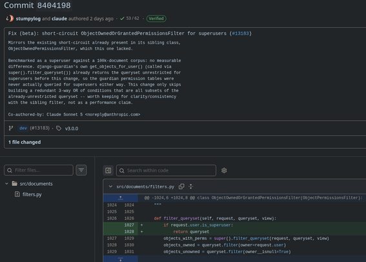
Task: Click commit hash 8404198 in heading
Action: [54, 5]
